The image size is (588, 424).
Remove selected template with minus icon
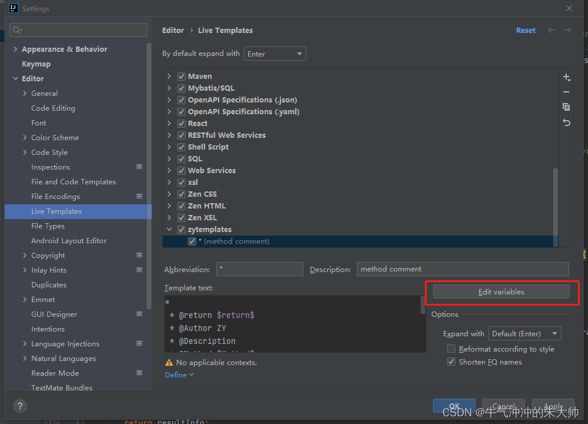click(x=566, y=92)
